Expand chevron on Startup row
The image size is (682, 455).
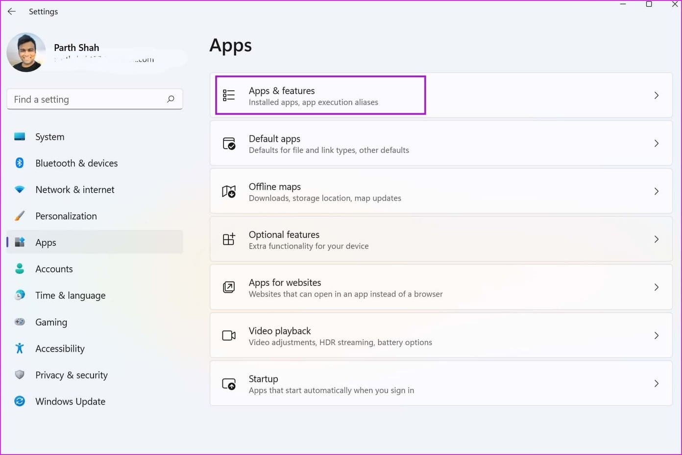(x=657, y=383)
